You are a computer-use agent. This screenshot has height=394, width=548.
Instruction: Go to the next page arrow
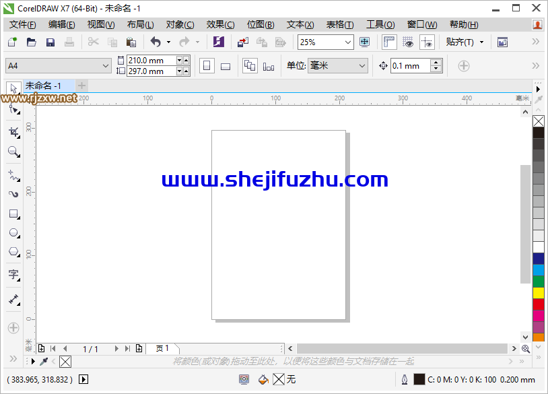[116, 349]
